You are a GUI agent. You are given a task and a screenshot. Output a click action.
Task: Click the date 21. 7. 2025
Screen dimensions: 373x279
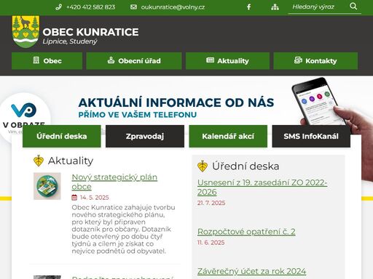click(211, 203)
